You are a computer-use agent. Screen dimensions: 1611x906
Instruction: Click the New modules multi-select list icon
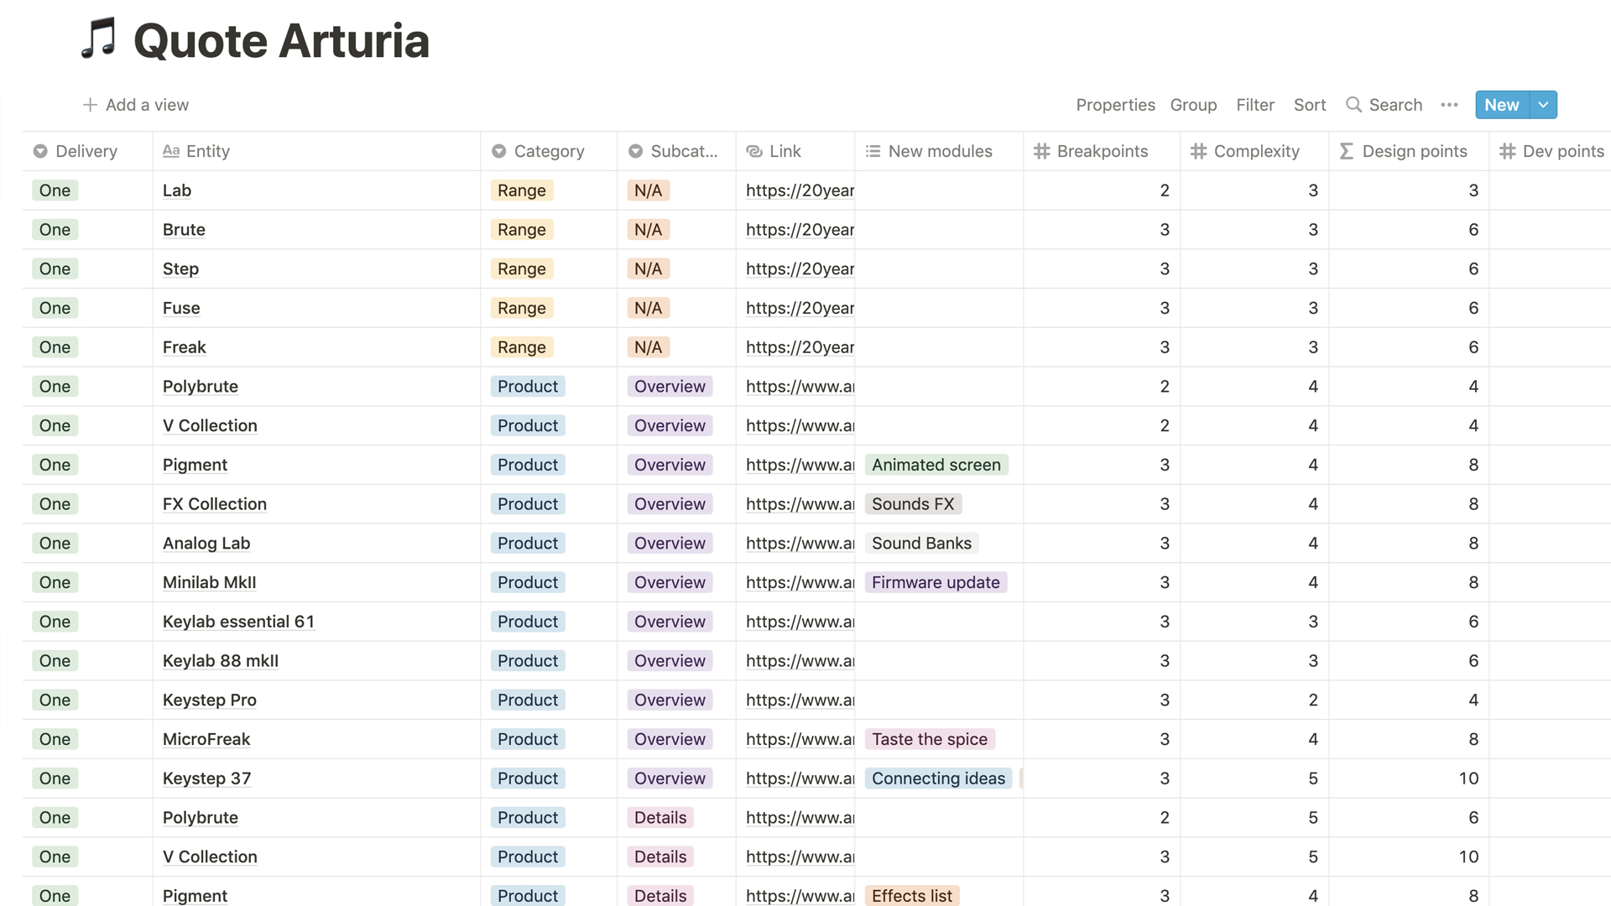(x=873, y=151)
